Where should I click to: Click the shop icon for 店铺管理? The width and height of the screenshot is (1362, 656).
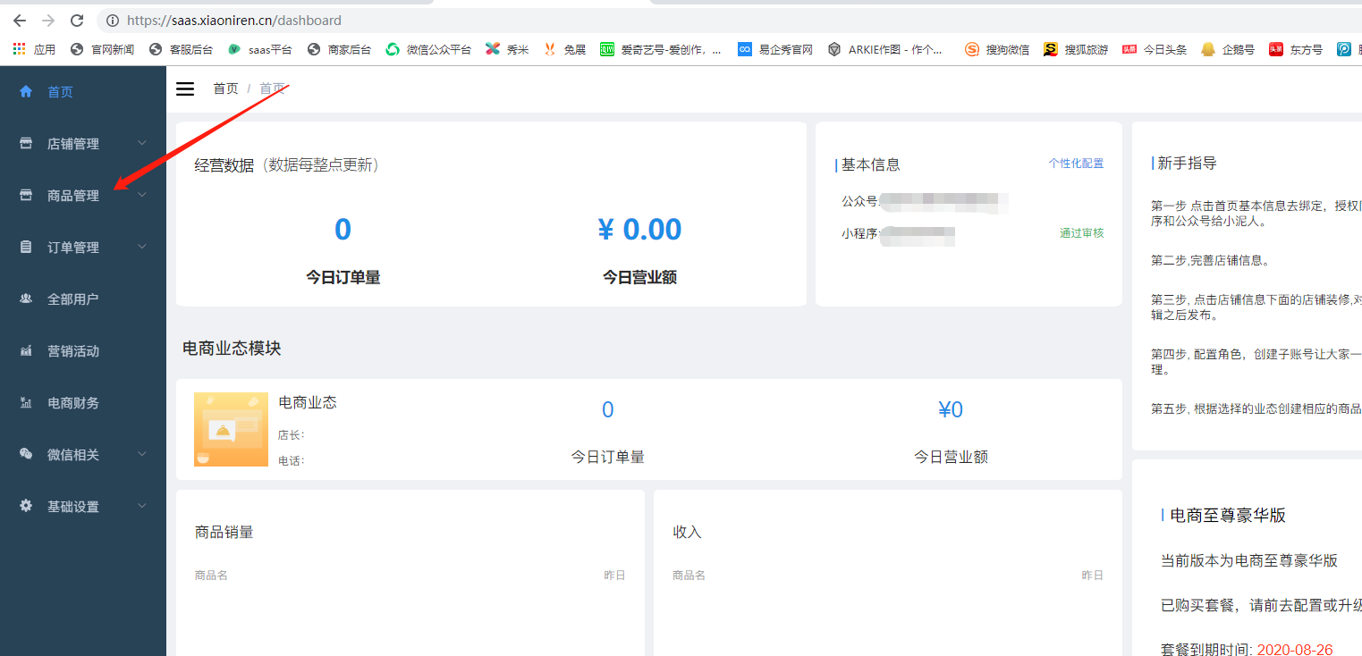[x=26, y=143]
